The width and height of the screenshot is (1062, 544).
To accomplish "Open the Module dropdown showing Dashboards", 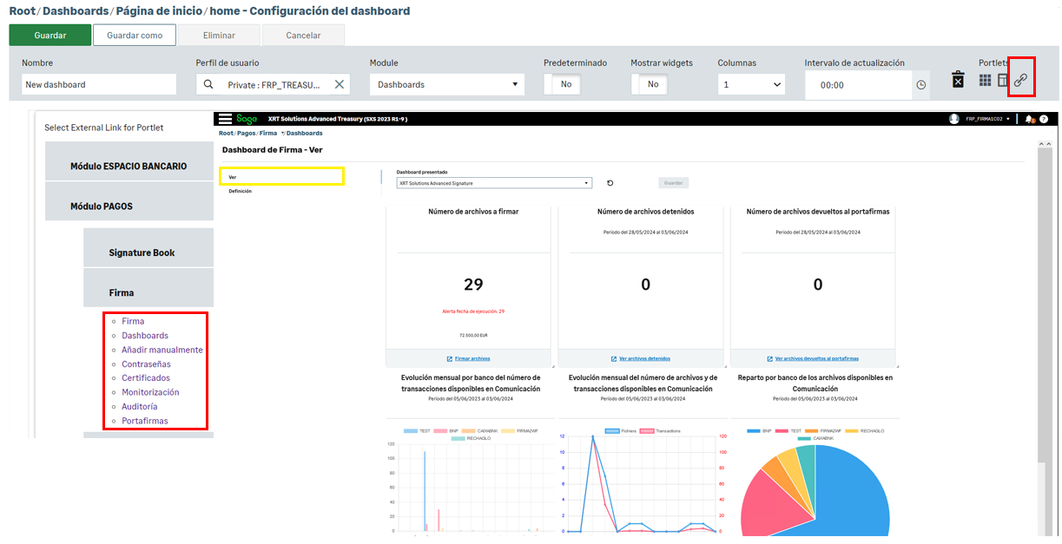I will (446, 84).
